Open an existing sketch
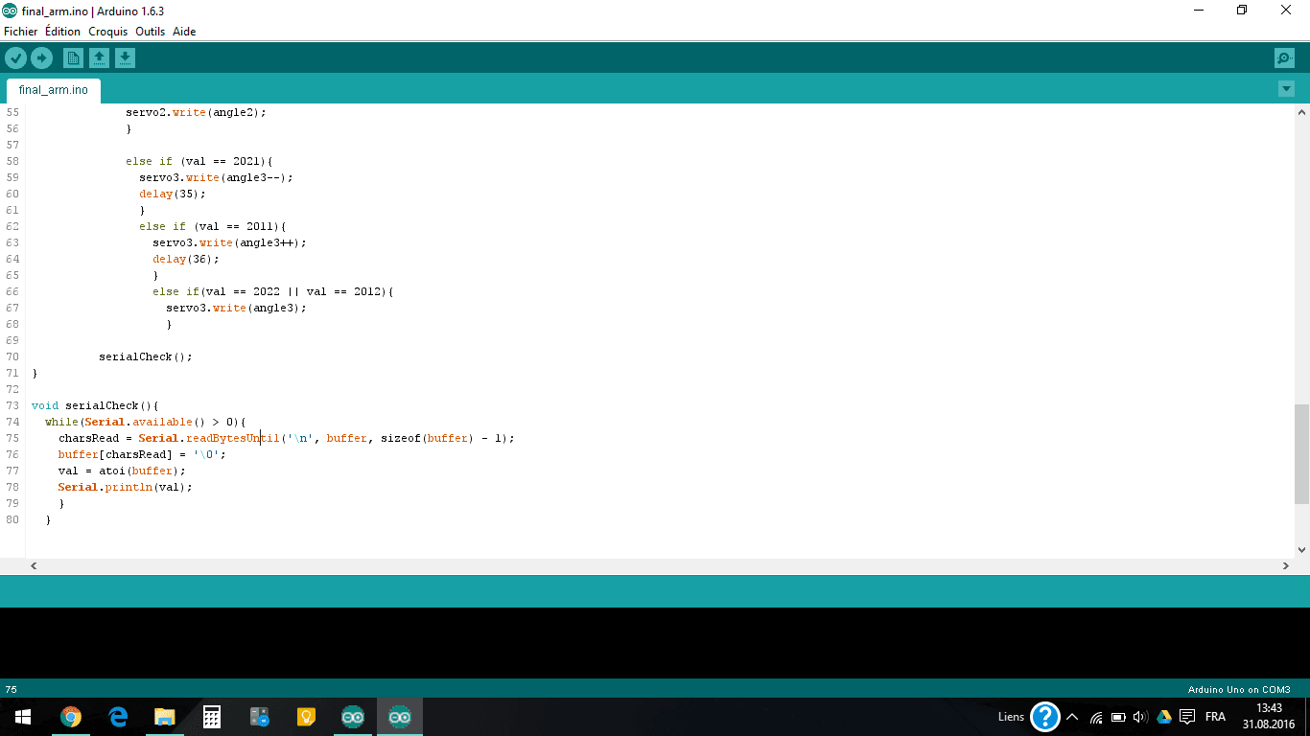Viewport: 1310px width, 736px height. (x=99, y=57)
